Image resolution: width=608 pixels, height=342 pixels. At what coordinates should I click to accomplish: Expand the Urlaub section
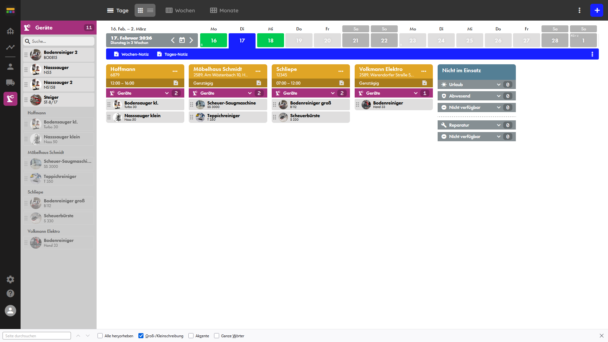[499, 85]
